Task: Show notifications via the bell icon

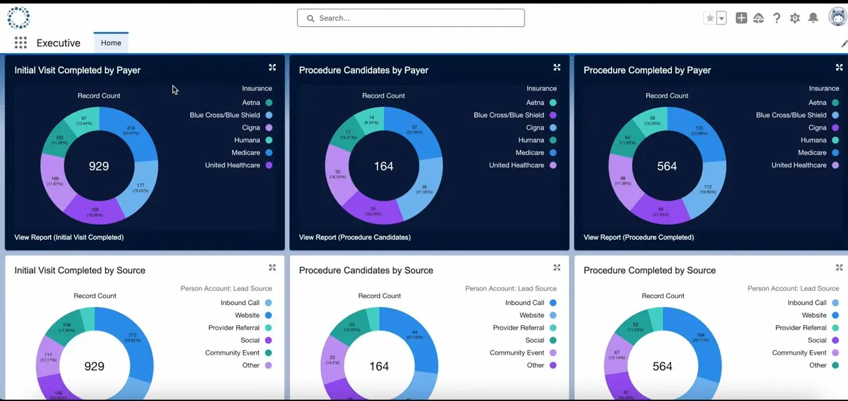Action: (x=813, y=18)
